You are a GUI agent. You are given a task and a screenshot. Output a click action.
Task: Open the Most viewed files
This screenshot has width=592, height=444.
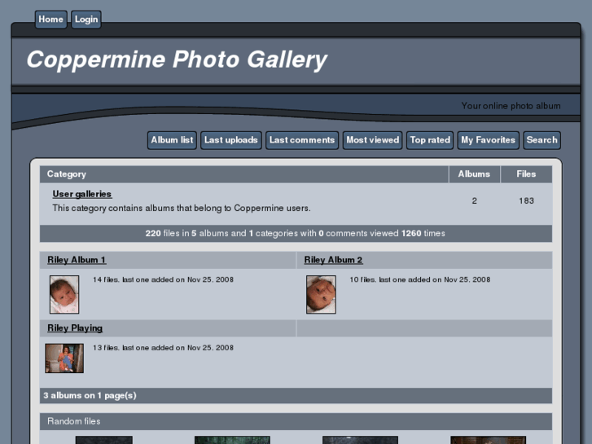pos(373,140)
